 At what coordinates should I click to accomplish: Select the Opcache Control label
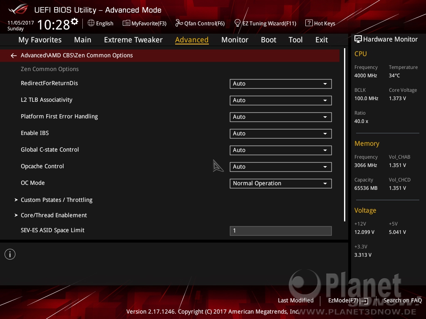[42, 166]
